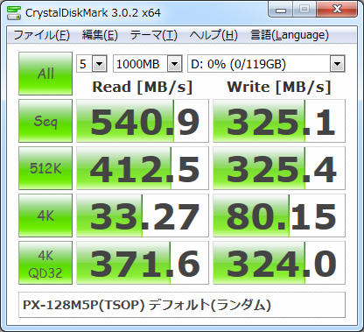364x332 pixels.
Task: Click the PX-128M5P comment text field
Action: [182, 305]
